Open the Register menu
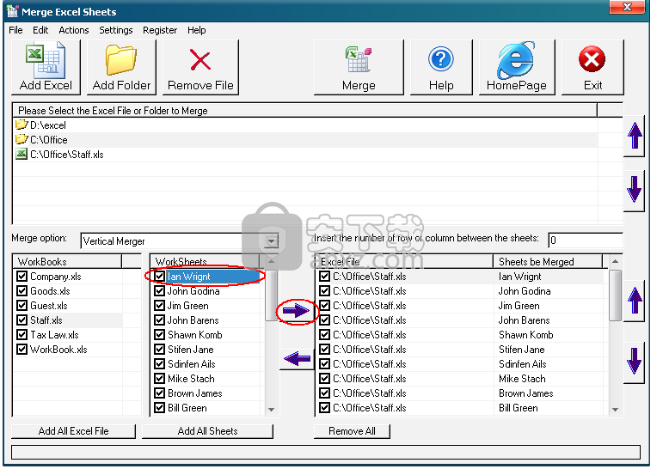Viewport: 669px width, 475px height. (x=160, y=30)
